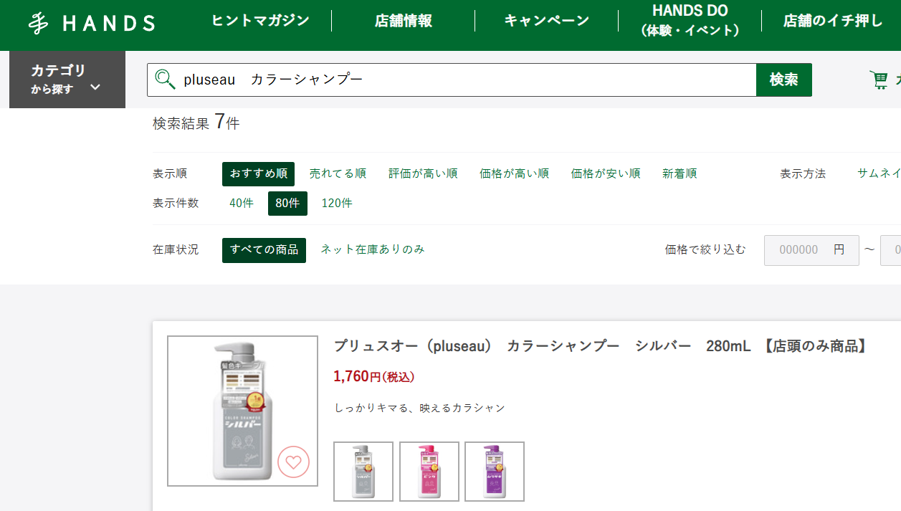The height and width of the screenshot is (511, 901).
Task: Show 120件 per page
Action: 337,203
